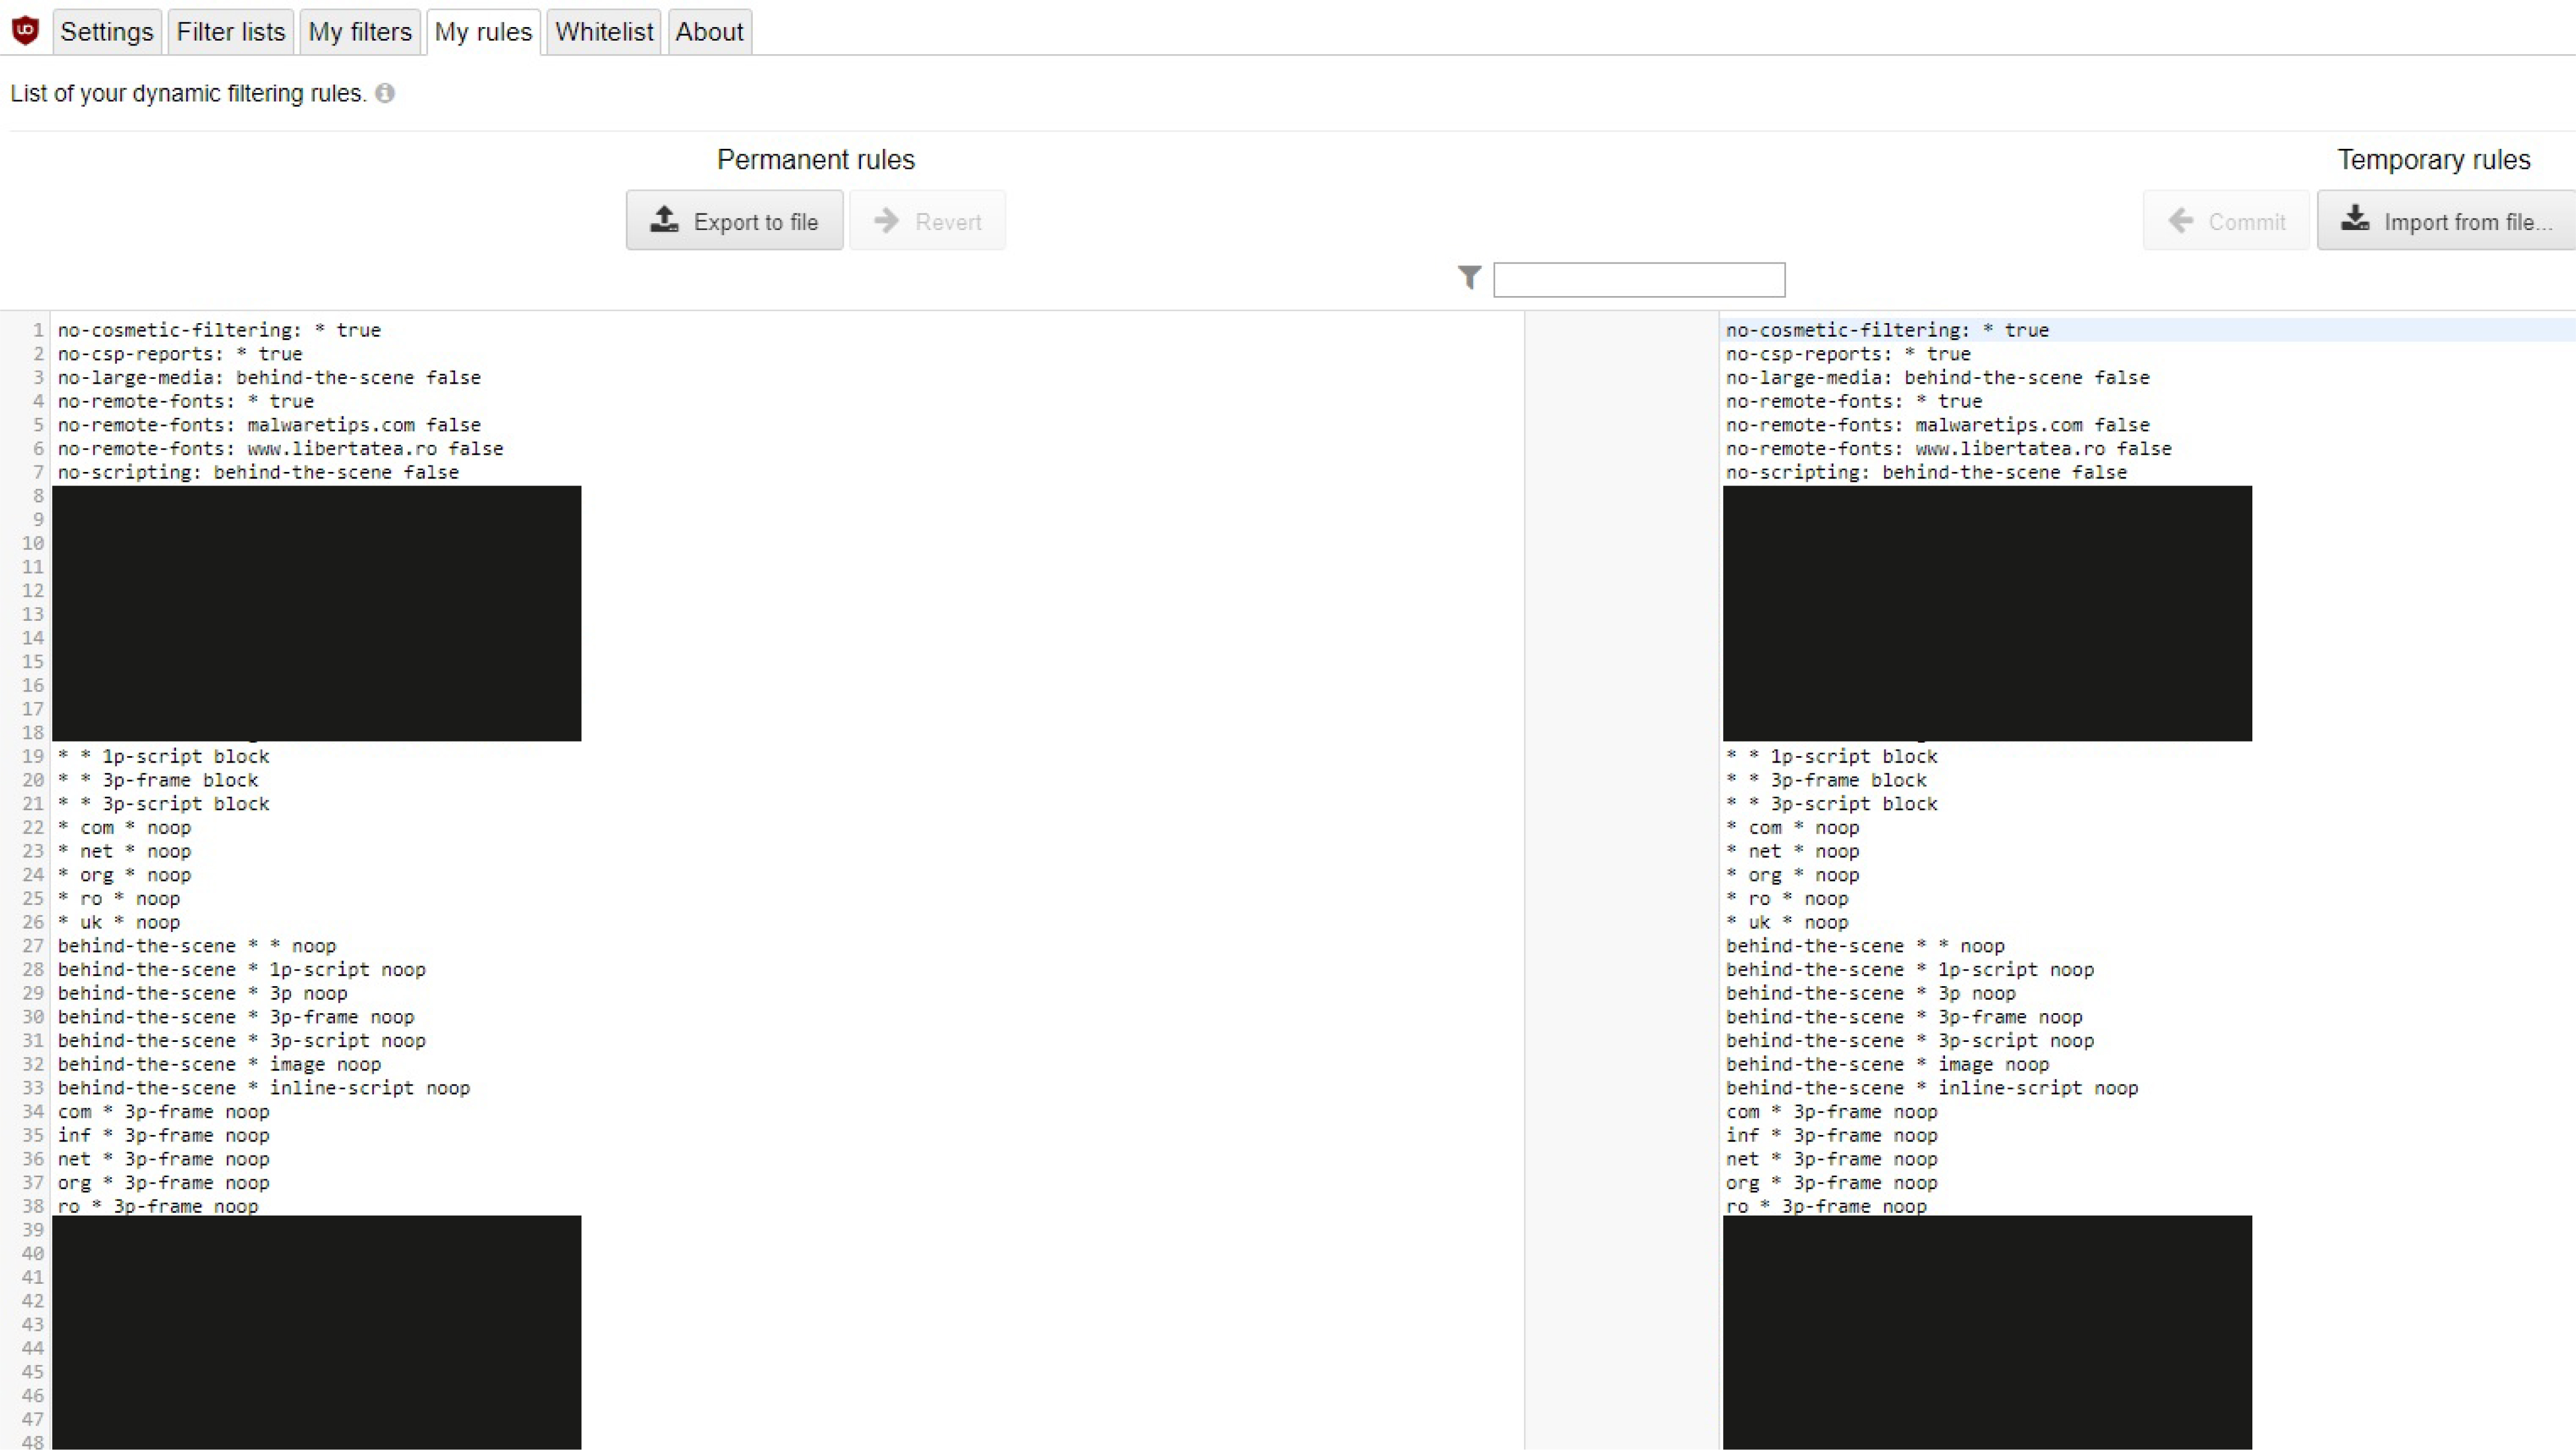Viewport: 2576px width, 1450px height.
Task: Click the upload icon on Export to file
Action: (x=665, y=220)
